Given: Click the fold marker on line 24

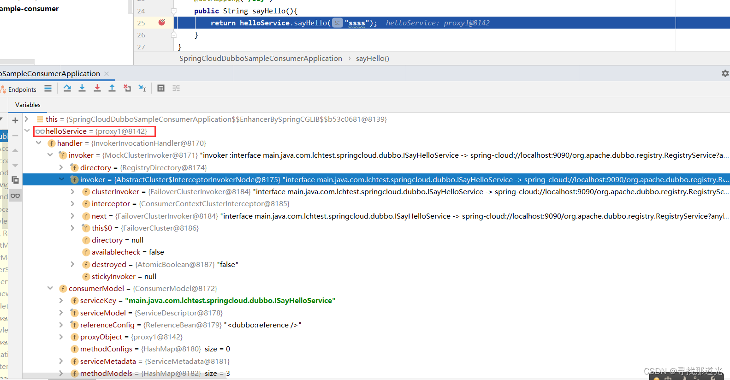Looking at the screenshot, I should tap(174, 11).
